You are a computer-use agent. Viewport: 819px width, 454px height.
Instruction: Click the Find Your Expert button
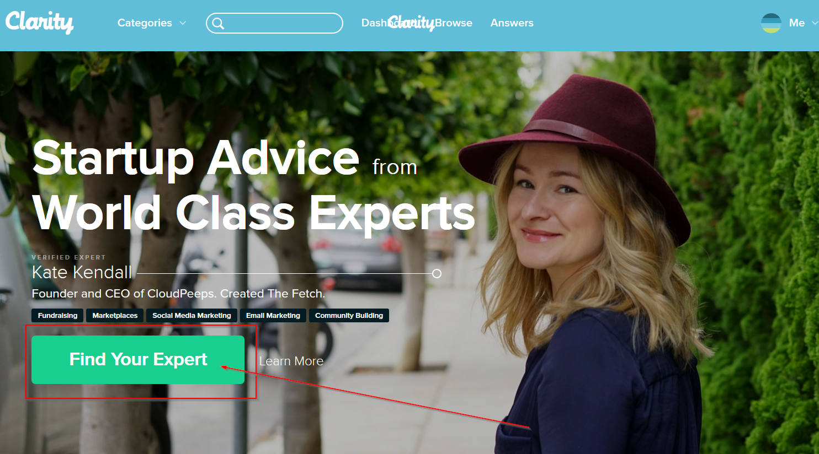click(138, 360)
